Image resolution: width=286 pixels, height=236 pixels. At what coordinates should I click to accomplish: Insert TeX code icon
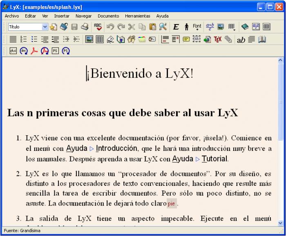tap(218, 39)
